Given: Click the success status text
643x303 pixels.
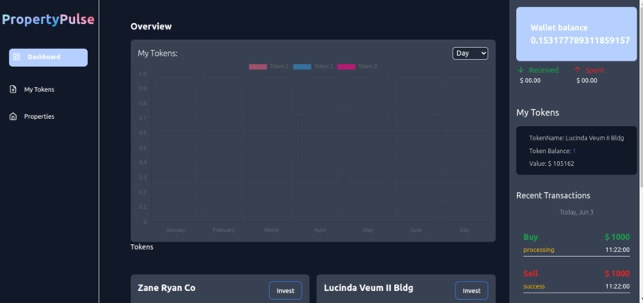Looking at the screenshot, I should click(x=534, y=286).
